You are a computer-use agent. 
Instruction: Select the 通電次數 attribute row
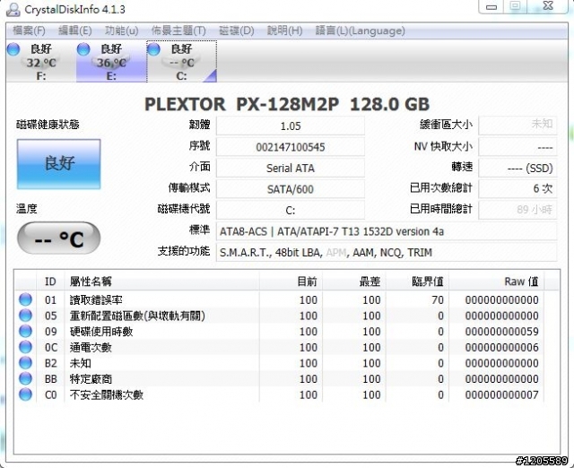(279, 347)
